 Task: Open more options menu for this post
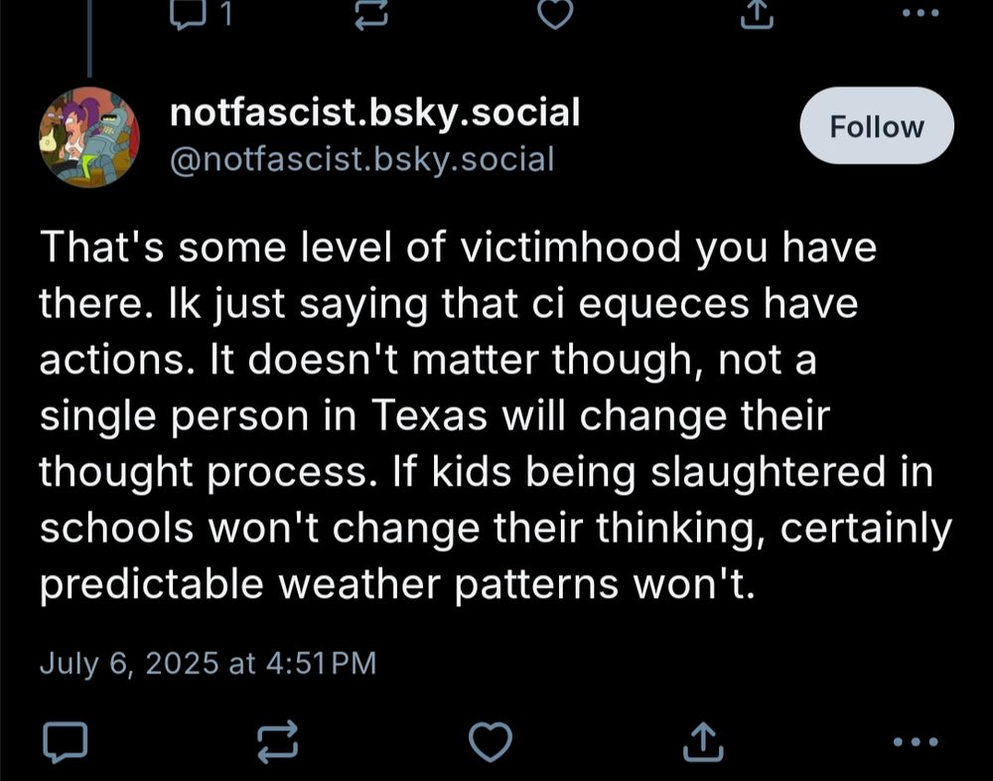(x=916, y=741)
